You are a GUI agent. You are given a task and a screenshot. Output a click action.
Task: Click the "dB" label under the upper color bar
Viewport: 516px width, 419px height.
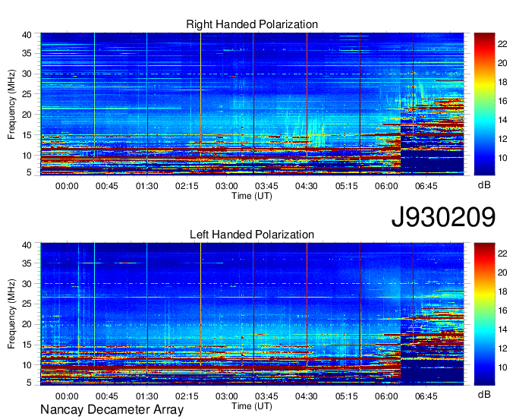point(484,185)
